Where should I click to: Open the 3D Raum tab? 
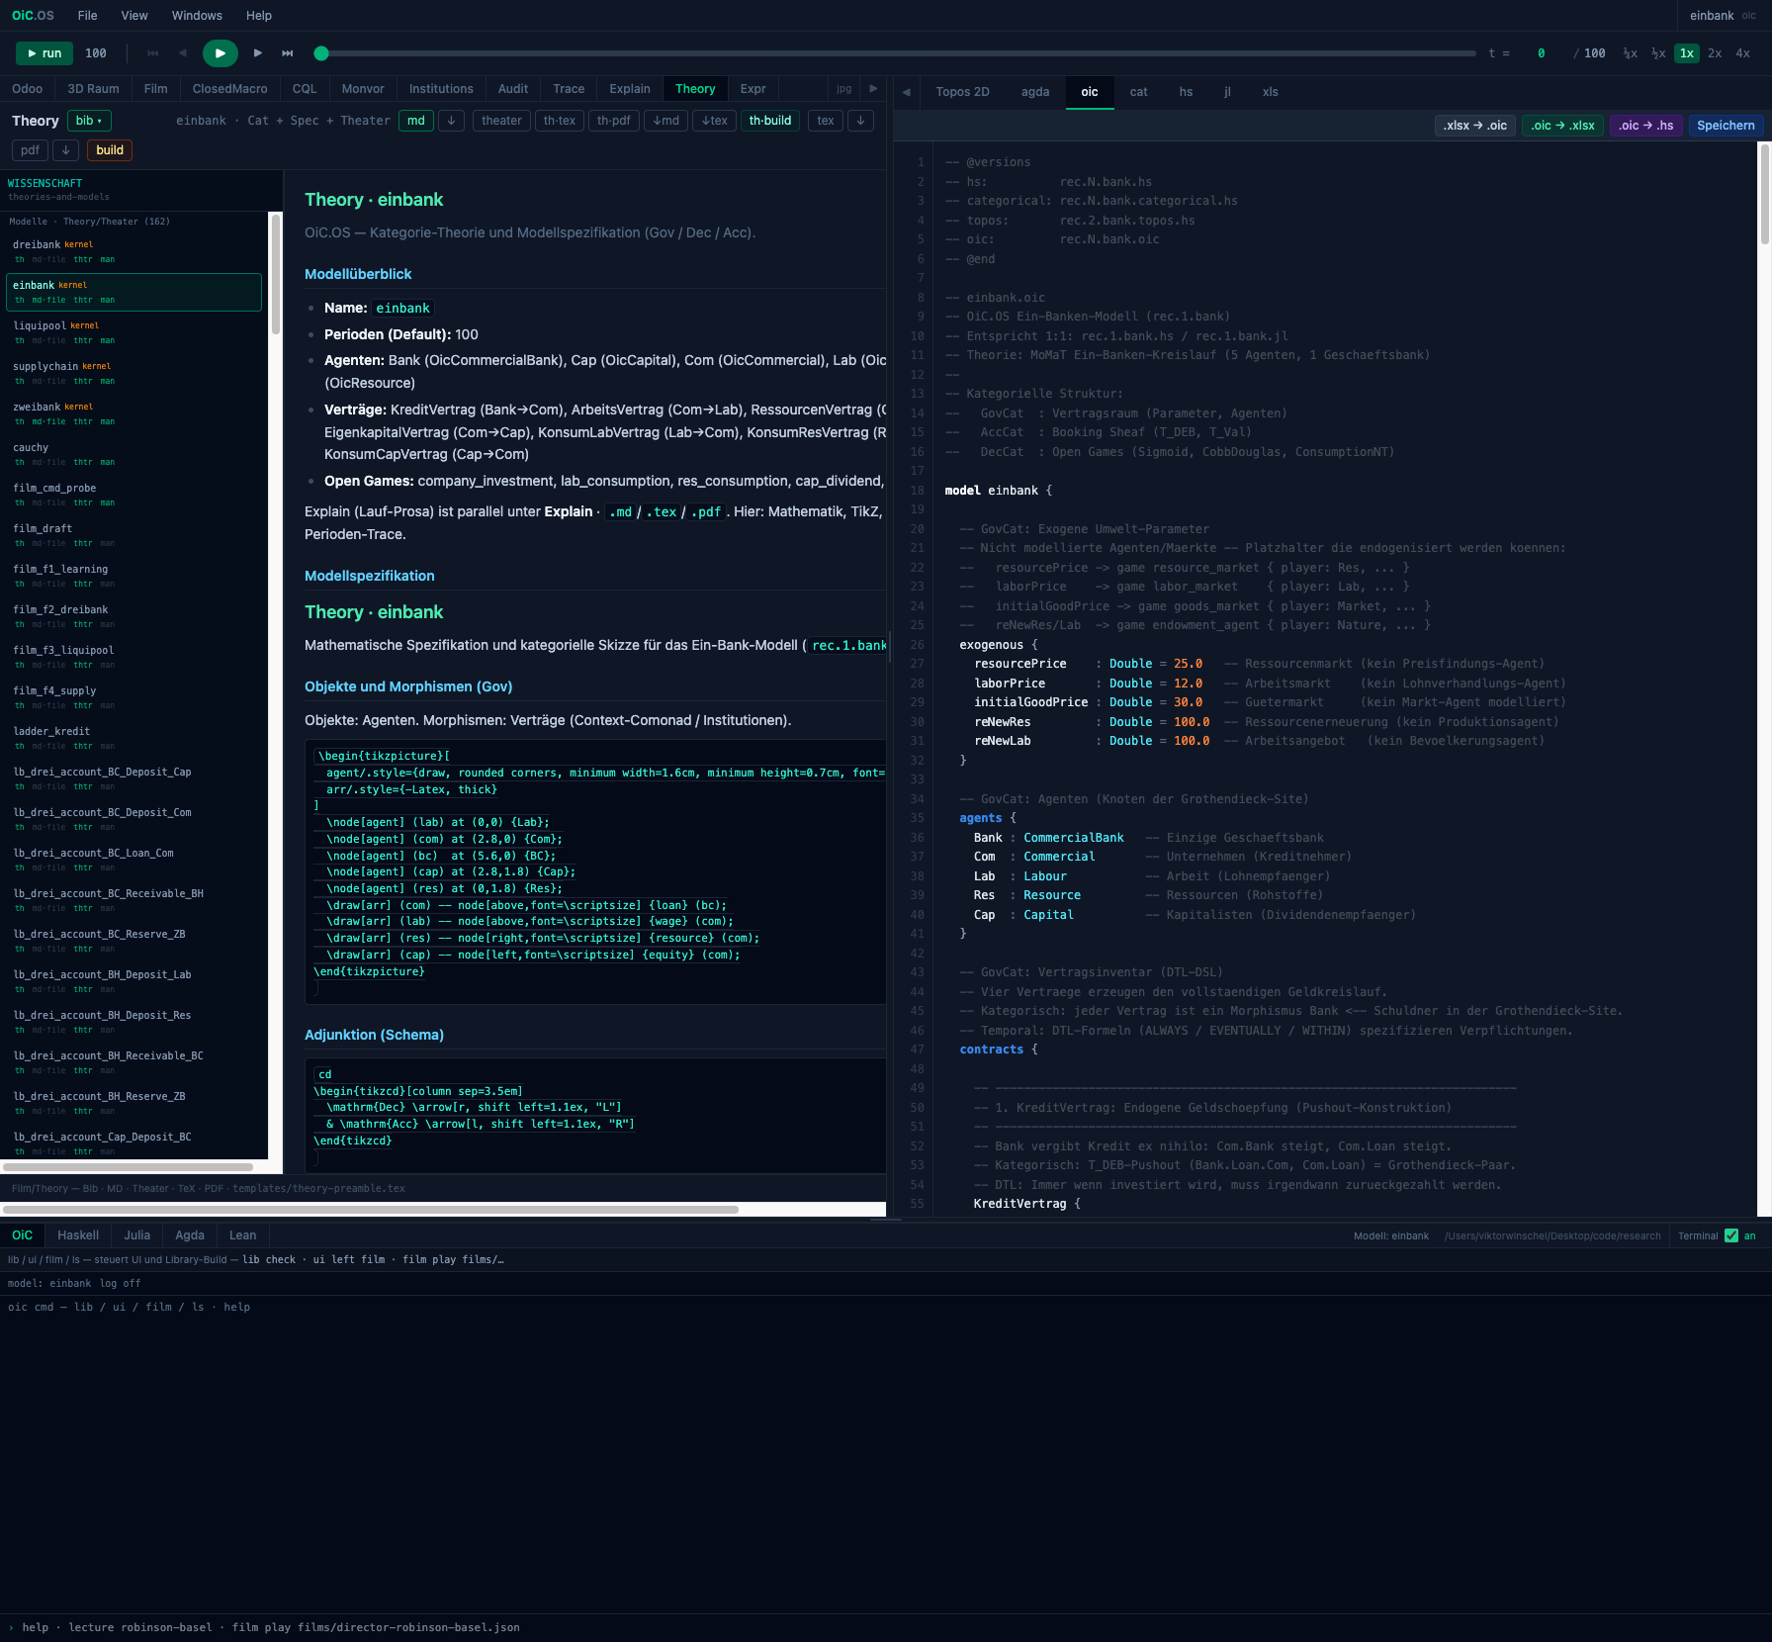pos(93,89)
